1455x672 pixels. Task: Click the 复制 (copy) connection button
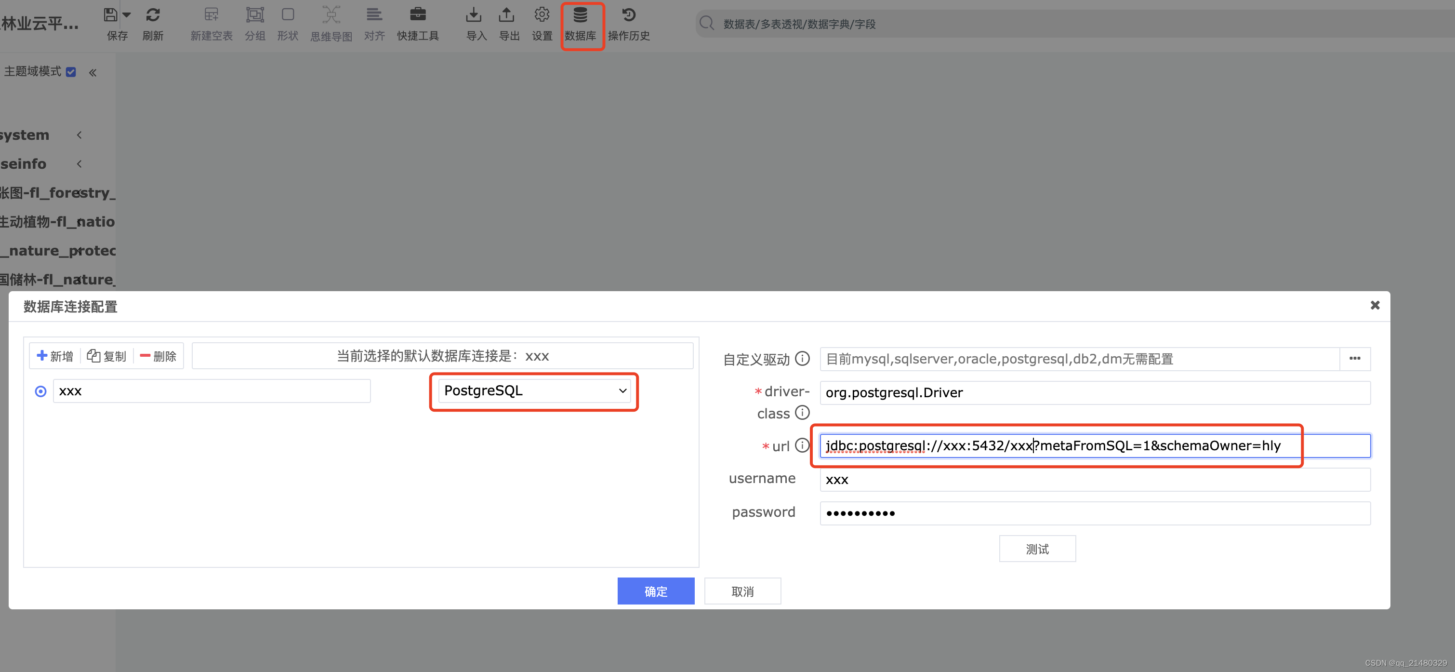(x=107, y=356)
